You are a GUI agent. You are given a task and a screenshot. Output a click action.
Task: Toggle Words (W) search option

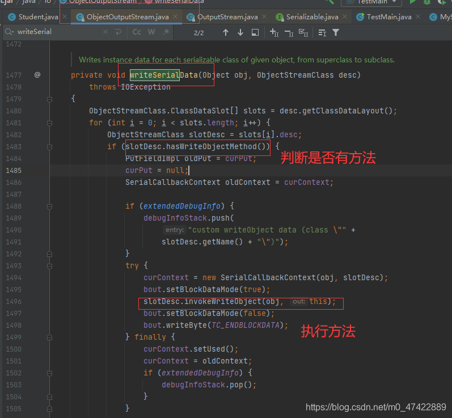(x=151, y=32)
